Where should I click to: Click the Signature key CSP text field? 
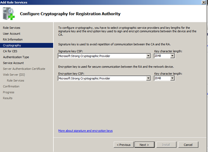click(102, 56)
